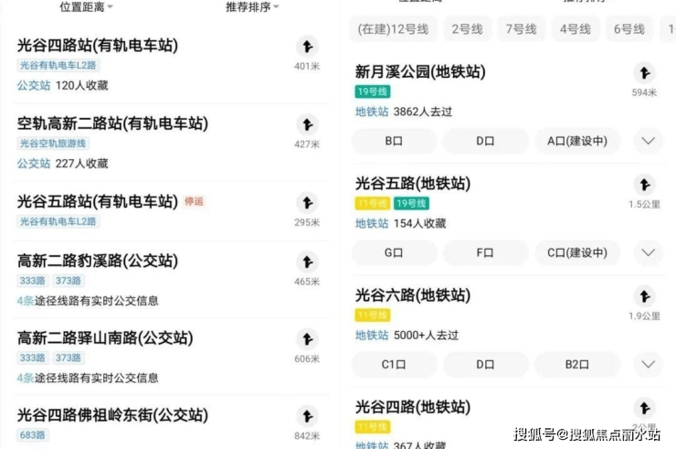The width and height of the screenshot is (676, 449).
Task: Select the 7号线 filter chip
Action: tap(522, 29)
